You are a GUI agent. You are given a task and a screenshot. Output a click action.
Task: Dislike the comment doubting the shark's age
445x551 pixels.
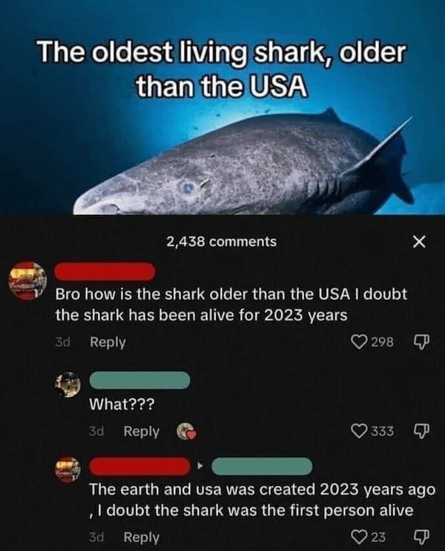click(x=421, y=342)
